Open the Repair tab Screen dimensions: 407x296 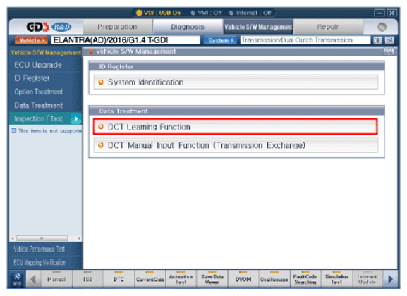coord(328,27)
